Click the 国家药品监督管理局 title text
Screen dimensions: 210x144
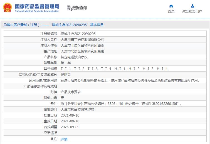(37, 6)
